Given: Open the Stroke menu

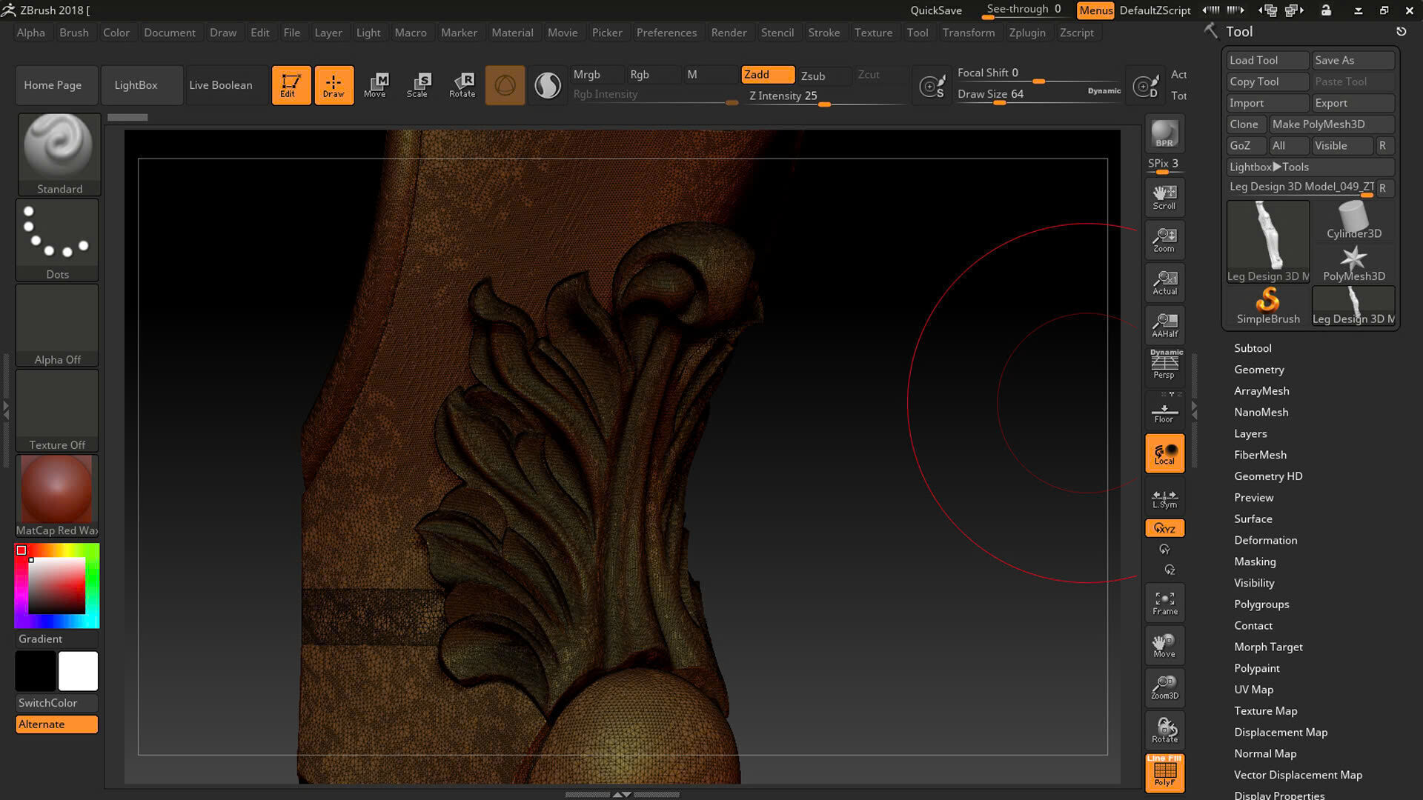Looking at the screenshot, I should tap(823, 33).
